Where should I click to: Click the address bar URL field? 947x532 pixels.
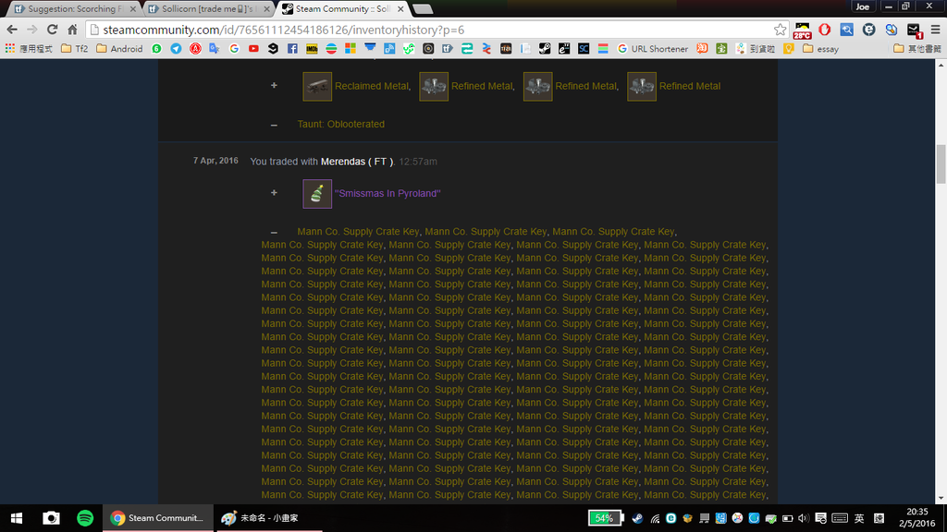tap(416, 30)
